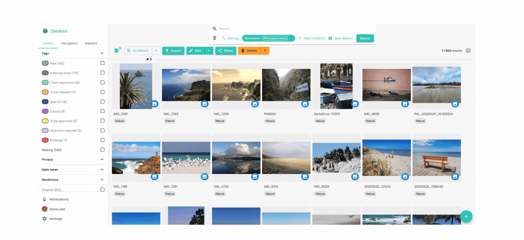This screenshot has width=524, height=240.
Task: Click the display options icon beside results count
Action: coord(468,50)
